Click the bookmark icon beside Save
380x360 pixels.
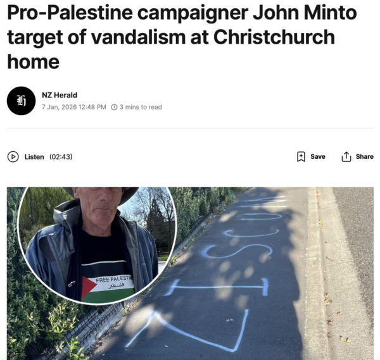(x=301, y=157)
